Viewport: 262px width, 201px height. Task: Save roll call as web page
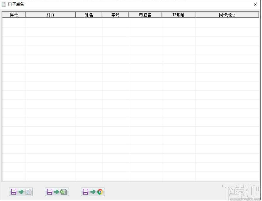coord(93,192)
